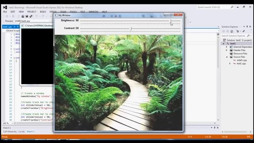Image resolution: width=254 pixels, height=143 pixels.
Task: Click the black console window area
Action: pyautogui.click(x=37, y=56)
